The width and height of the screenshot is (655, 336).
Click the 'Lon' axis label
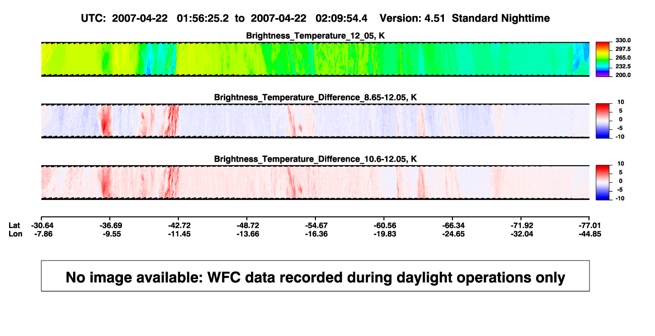click(x=15, y=234)
